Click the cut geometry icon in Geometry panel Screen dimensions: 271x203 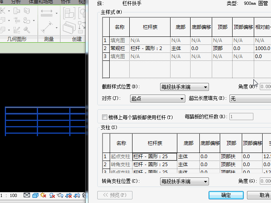click(x=2, y=20)
